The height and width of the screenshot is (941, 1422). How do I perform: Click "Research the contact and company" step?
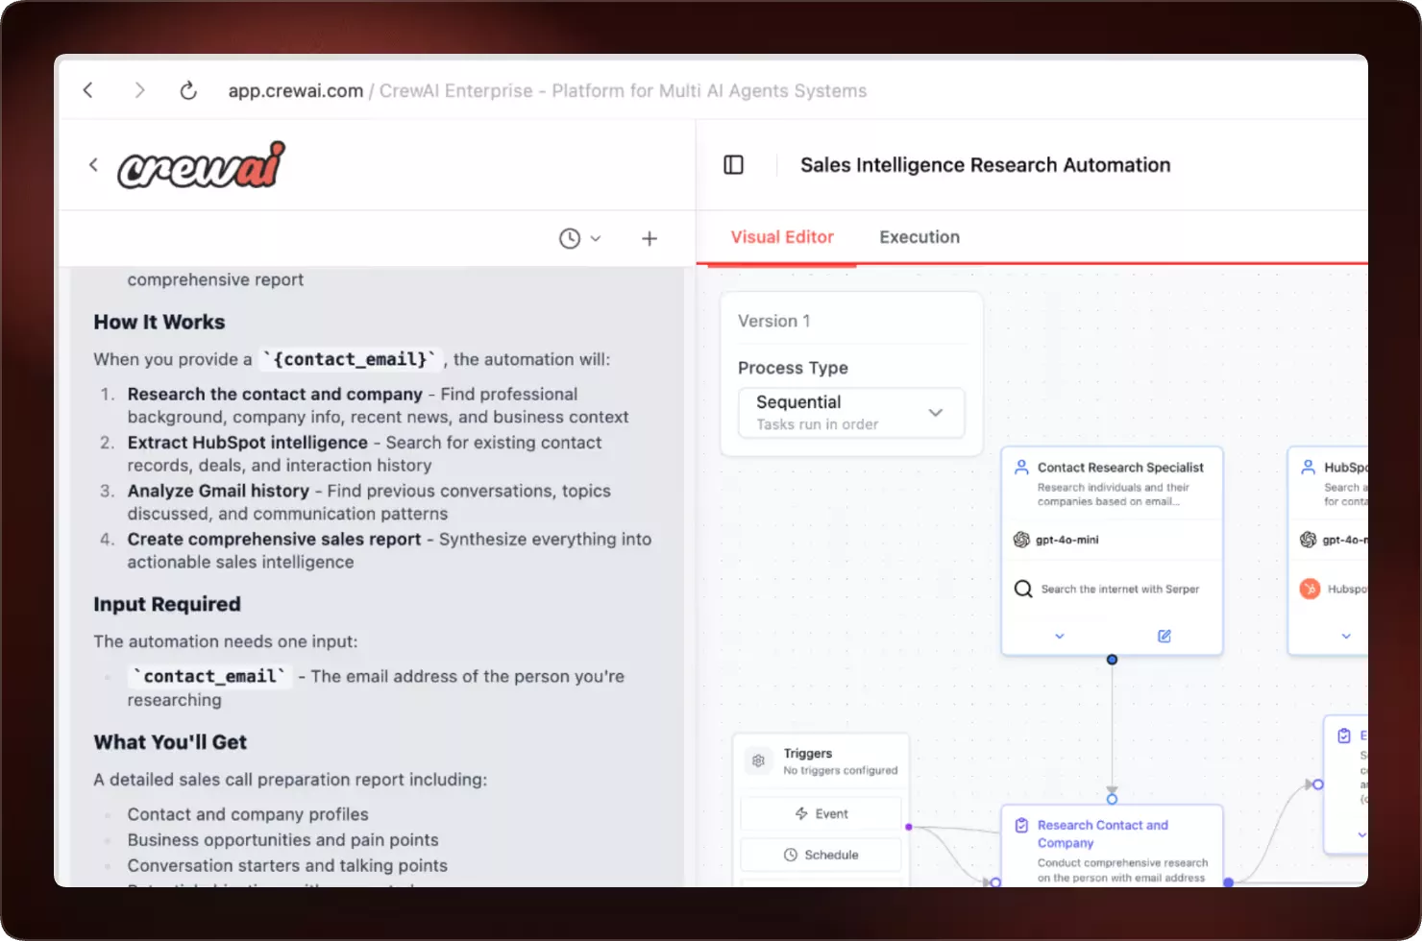coord(275,394)
